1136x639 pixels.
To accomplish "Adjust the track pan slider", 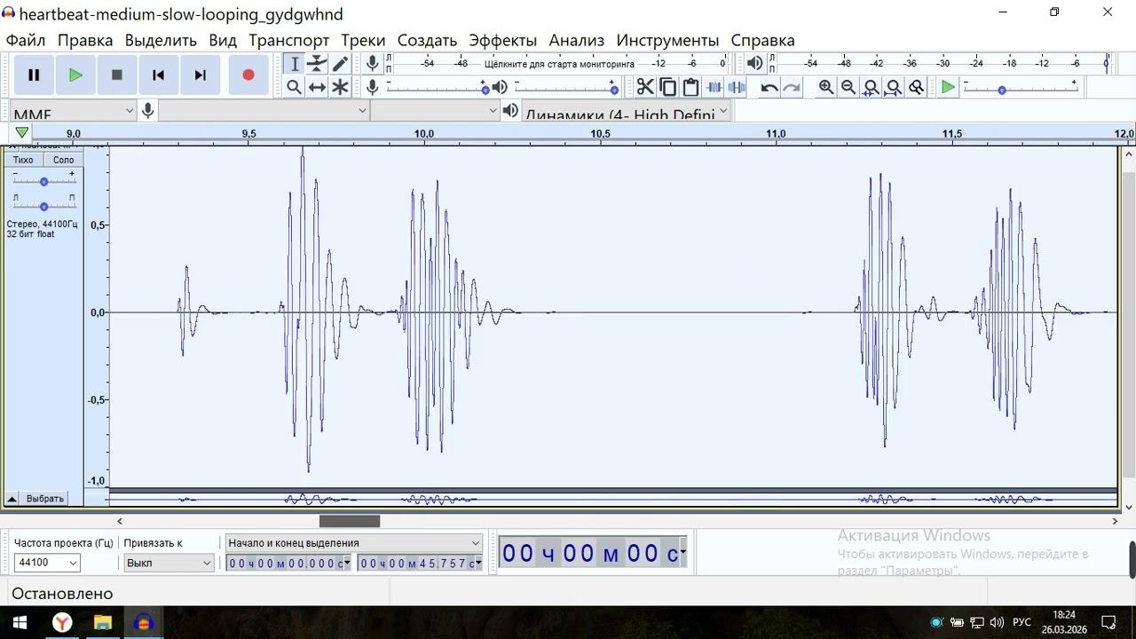I will coord(43,206).
